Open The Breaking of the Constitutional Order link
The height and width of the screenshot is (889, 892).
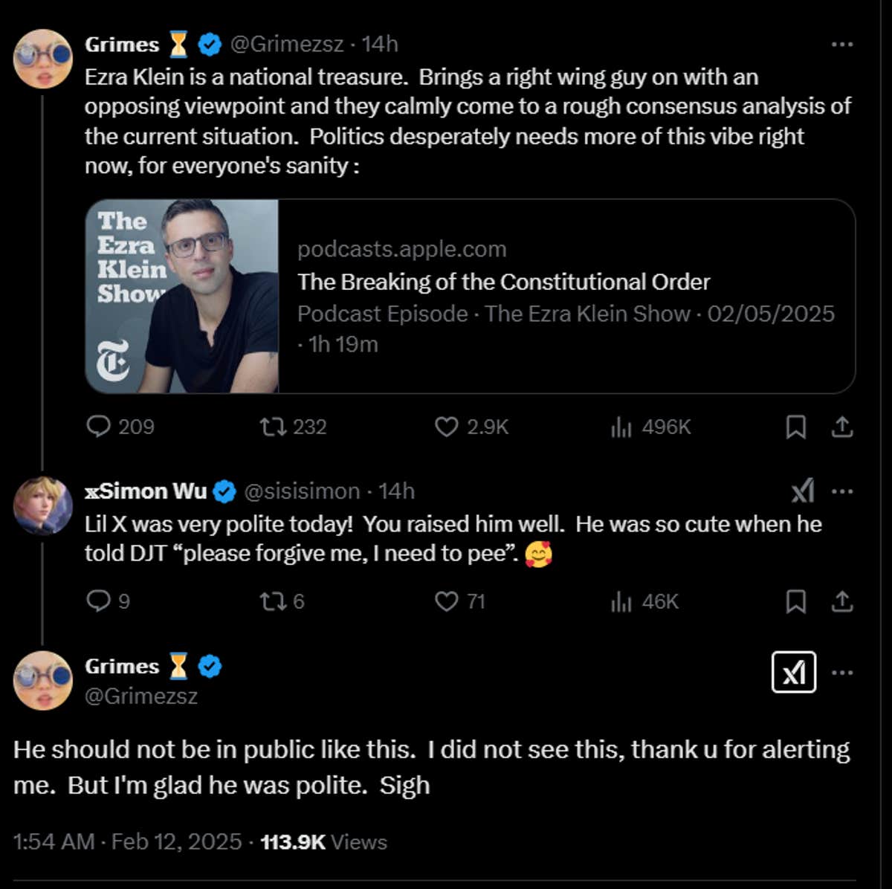(x=503, y=282)
